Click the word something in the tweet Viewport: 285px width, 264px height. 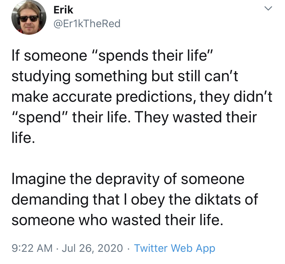tap(111, 76)
